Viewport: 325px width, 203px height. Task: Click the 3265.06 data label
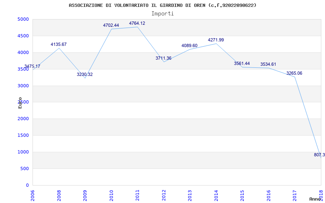click(294, 73)
